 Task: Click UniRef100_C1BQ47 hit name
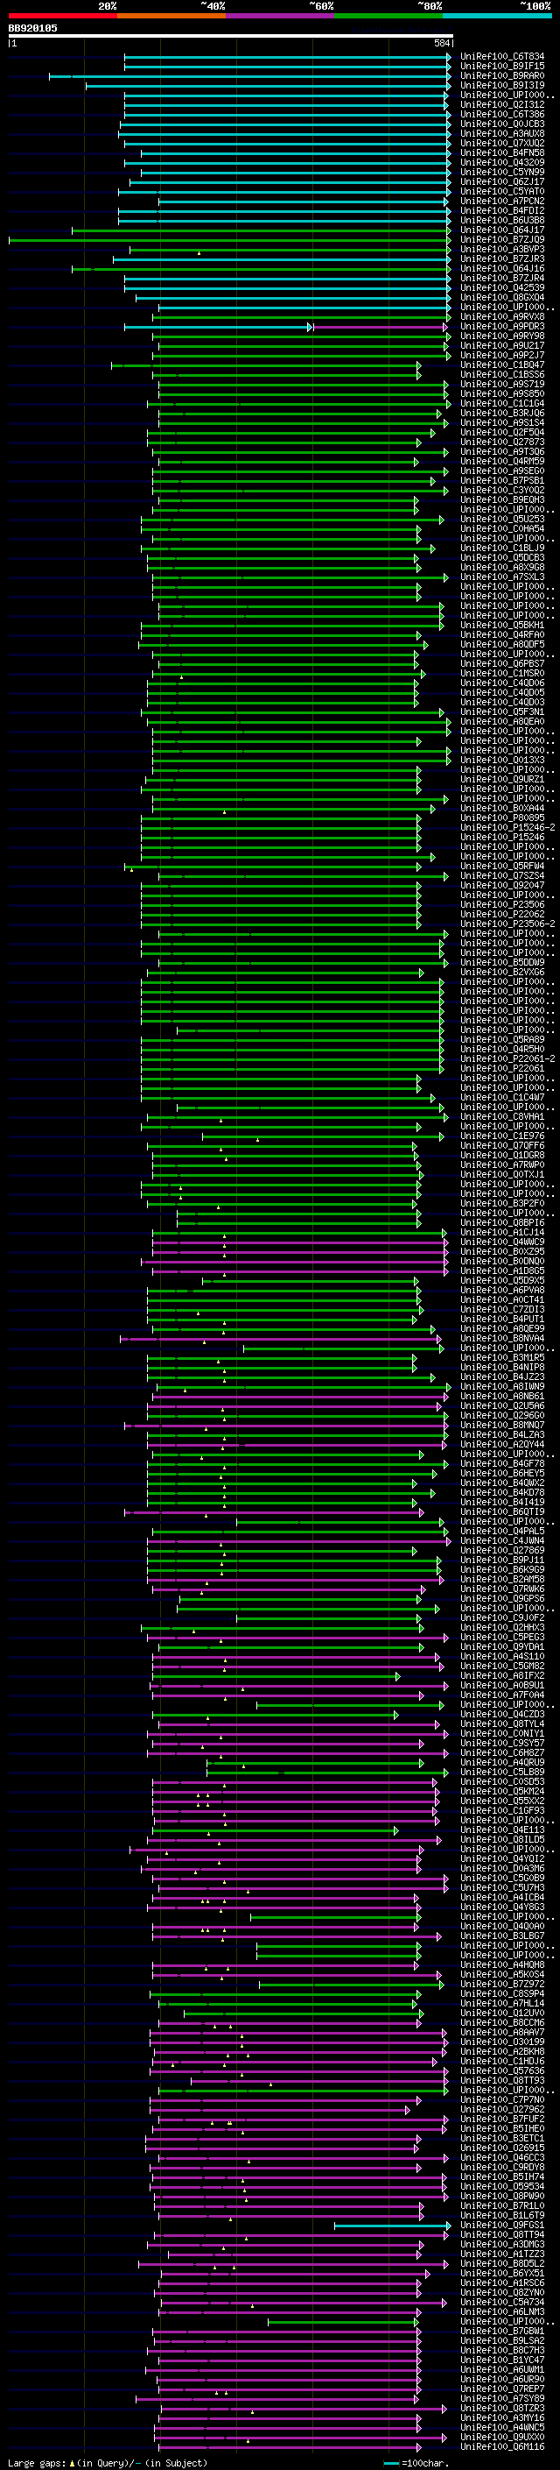tap(501, 364)
